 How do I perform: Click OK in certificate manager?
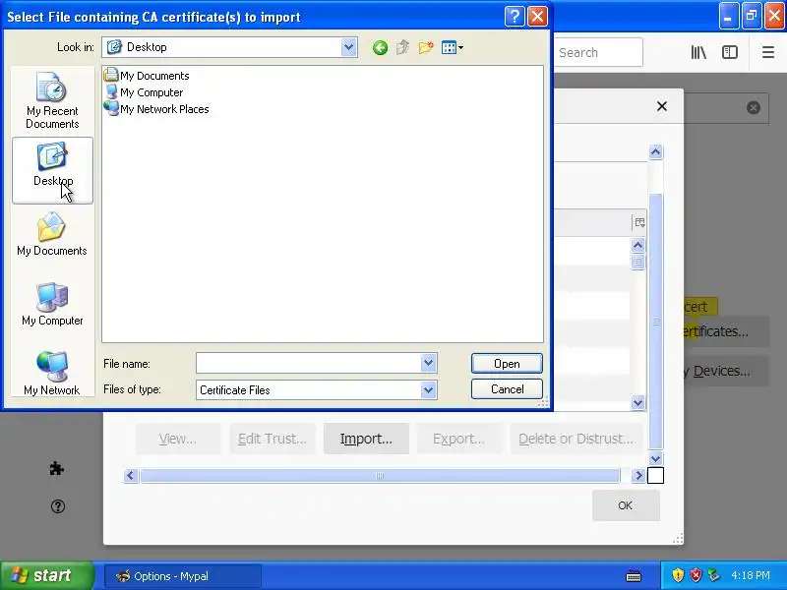[626, 505]
